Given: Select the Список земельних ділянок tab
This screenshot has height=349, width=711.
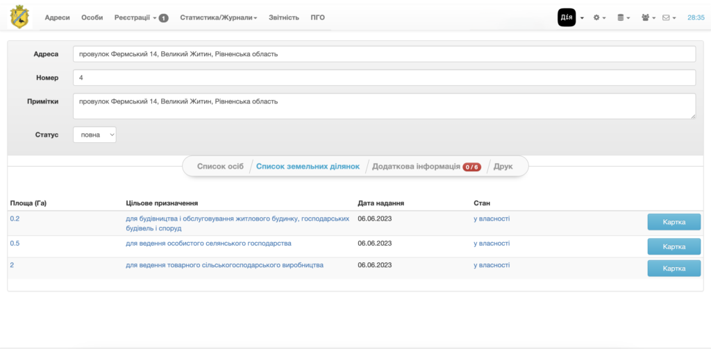Looking at the screenshot, I should (308, 167).
